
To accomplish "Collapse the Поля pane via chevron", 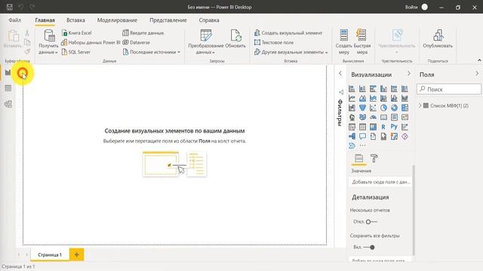I will tap(477, 74).
